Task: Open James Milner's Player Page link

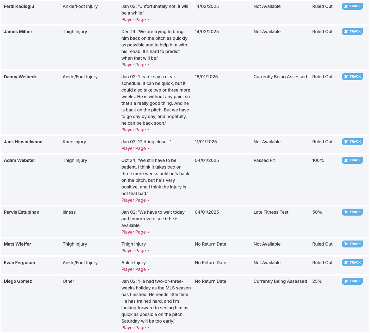Action: coord(135,65)
